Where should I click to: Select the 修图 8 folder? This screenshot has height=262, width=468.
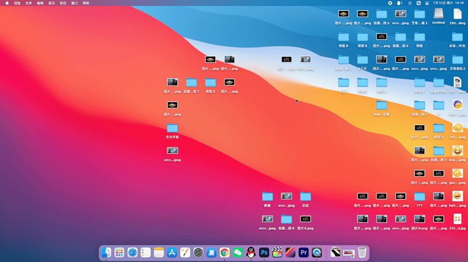(x=343, y=40)
